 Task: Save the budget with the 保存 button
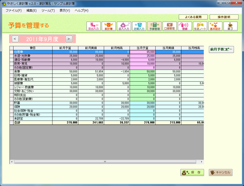coord(192,172)
